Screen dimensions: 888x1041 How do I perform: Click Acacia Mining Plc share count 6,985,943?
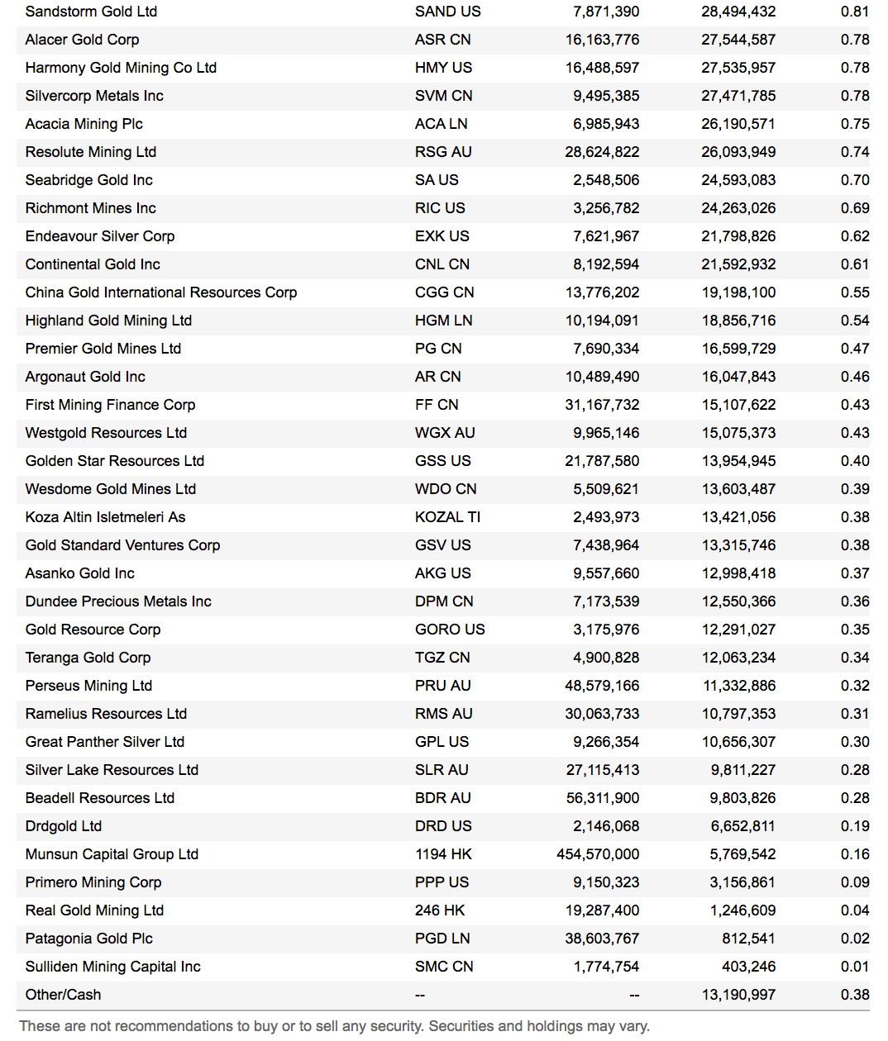(x=605, y=124)
